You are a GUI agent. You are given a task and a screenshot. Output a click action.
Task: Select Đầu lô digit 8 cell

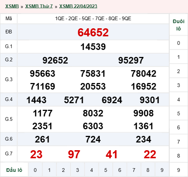148,170
